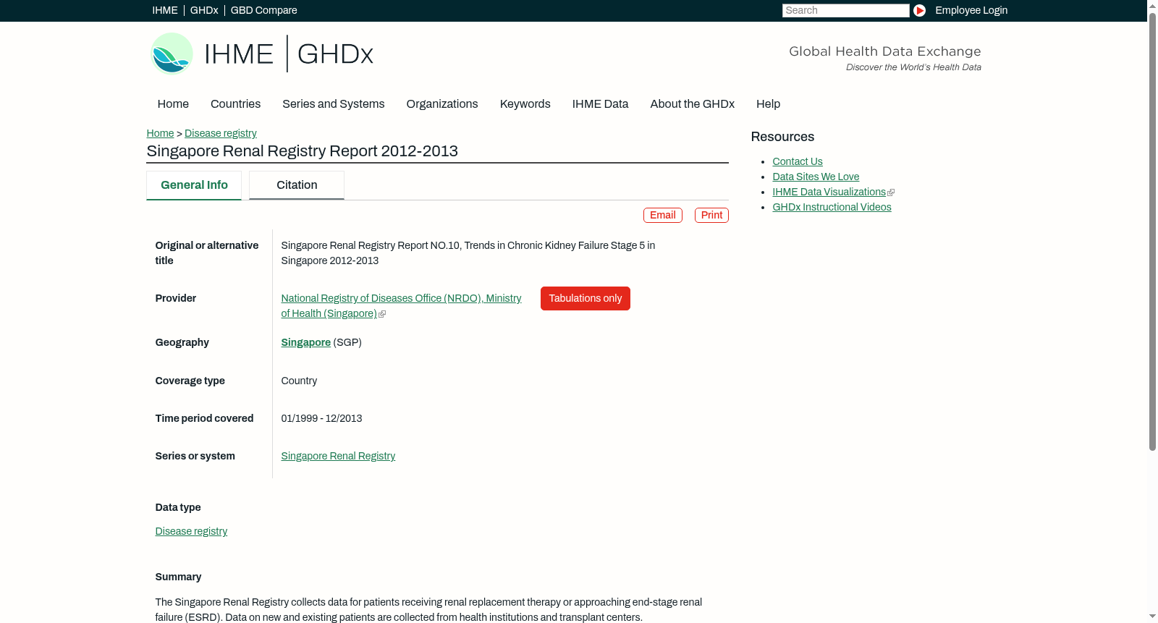Click the Tabulations only red badge
This screenshot has height=623, width=1158.
coord(586,298)
